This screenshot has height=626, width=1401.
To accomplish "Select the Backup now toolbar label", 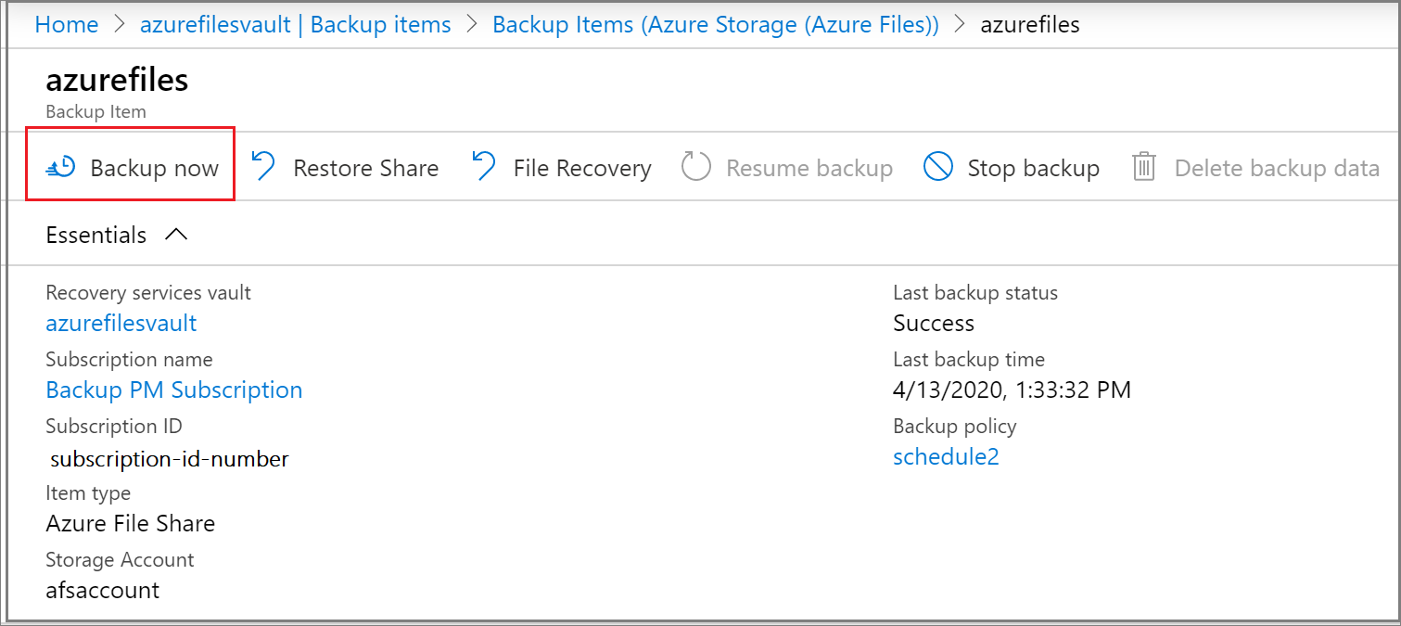I will [154, 168].
